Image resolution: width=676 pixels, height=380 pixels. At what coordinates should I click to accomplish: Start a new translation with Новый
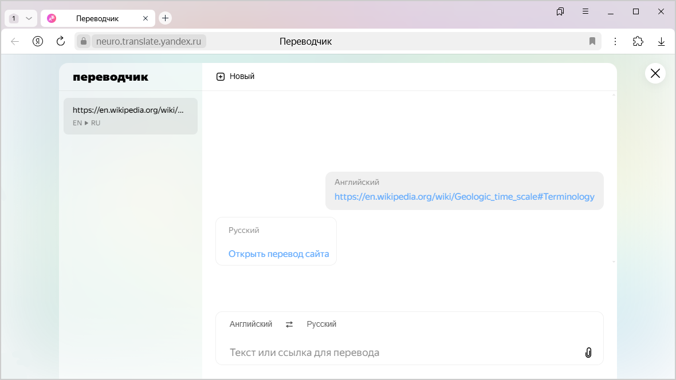[235, 76]
